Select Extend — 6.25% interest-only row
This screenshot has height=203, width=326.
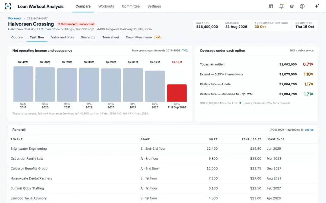coord(256,74)
